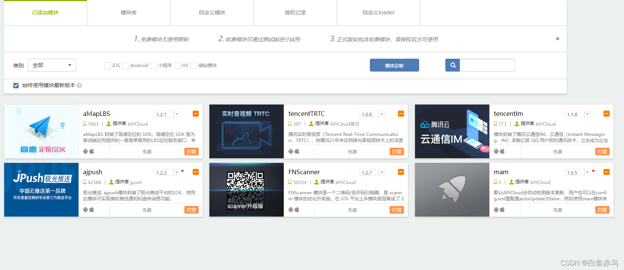Image resolution: width=624 pixels, height=270 pixels.
Task: Click Android platform icon on aMapLBS card
Action: [86, 151]
